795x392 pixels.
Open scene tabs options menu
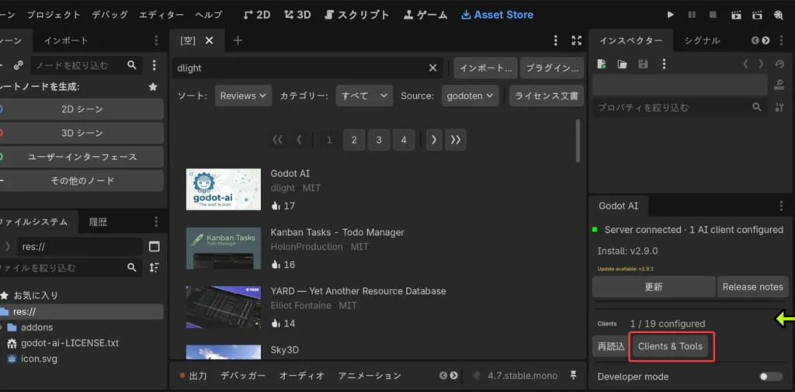pyautogui.click(x=556, y=40)
